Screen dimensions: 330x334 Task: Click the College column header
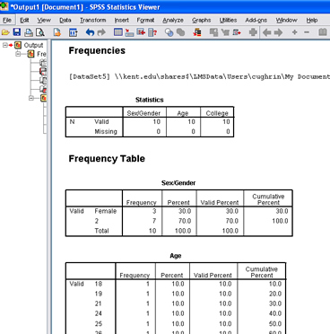tap(217, 113)
